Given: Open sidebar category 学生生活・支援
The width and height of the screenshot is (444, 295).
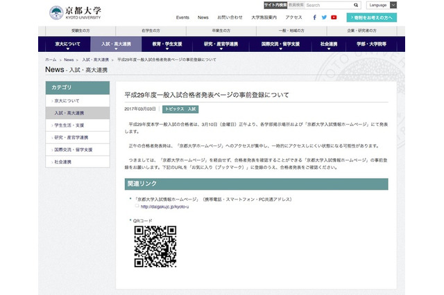Looking at the screenshot, I should (x=78, y=125).
